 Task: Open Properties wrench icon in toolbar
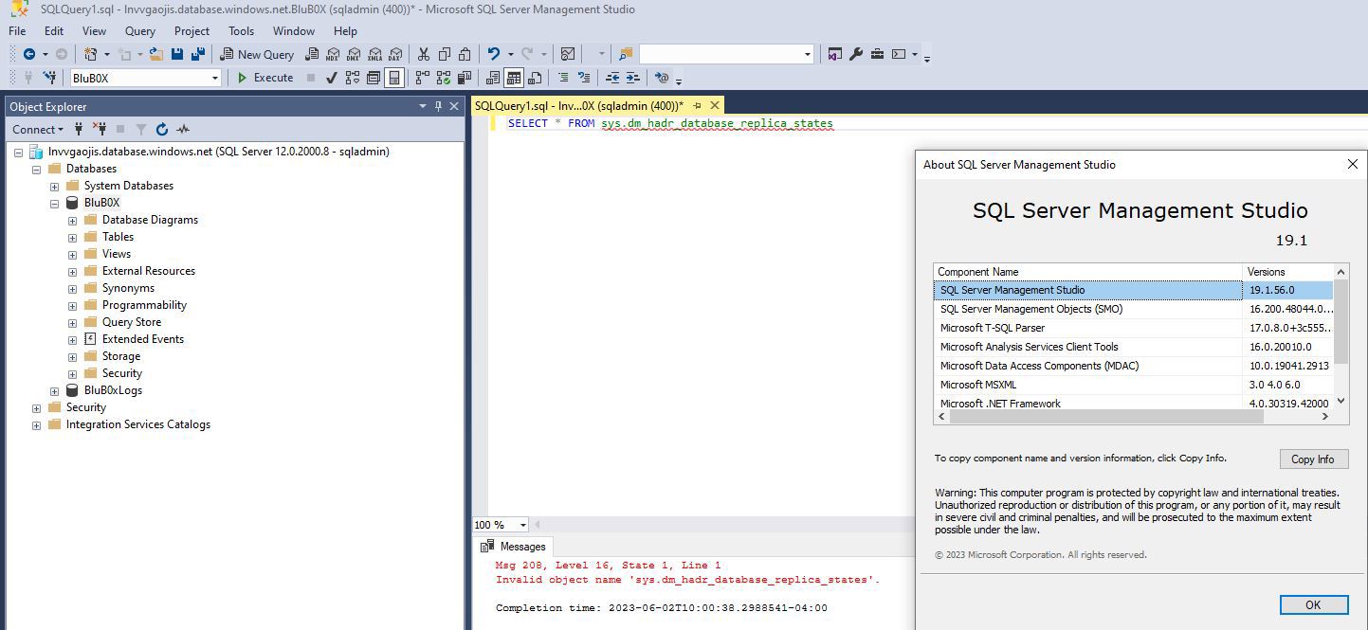[x=856, y=54]
